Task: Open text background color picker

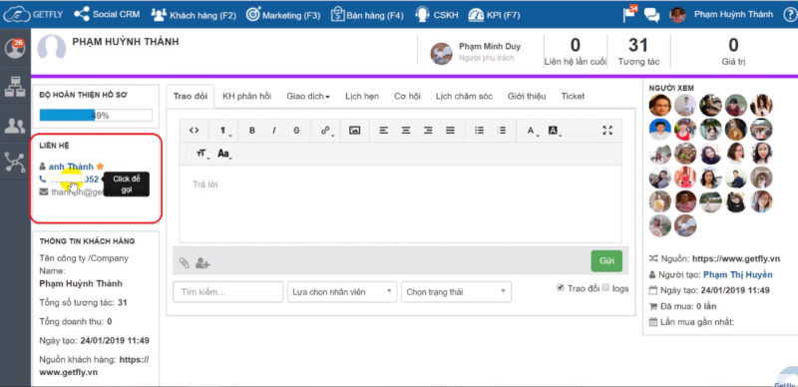Action: tap(555, 131)
